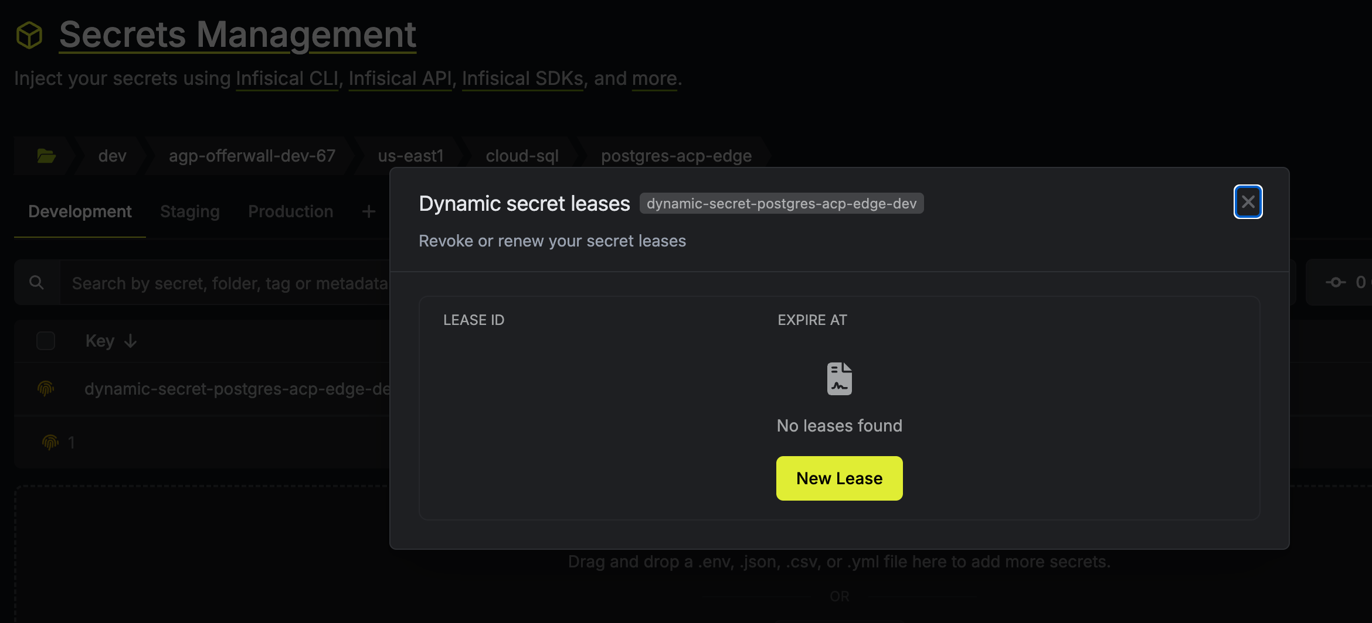Click the open folder breadcrumb icon

click(x=46, y=156)
